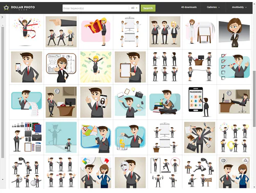Screen dimensions: 256x193
Task: Select the woman jumping in raining money image
Action: [96, 67]
